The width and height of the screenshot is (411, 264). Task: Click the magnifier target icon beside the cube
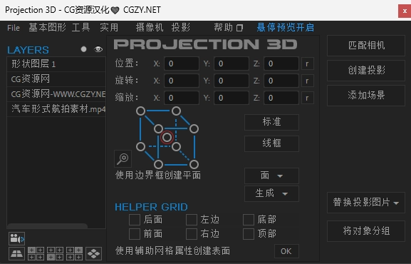[123, 158]
